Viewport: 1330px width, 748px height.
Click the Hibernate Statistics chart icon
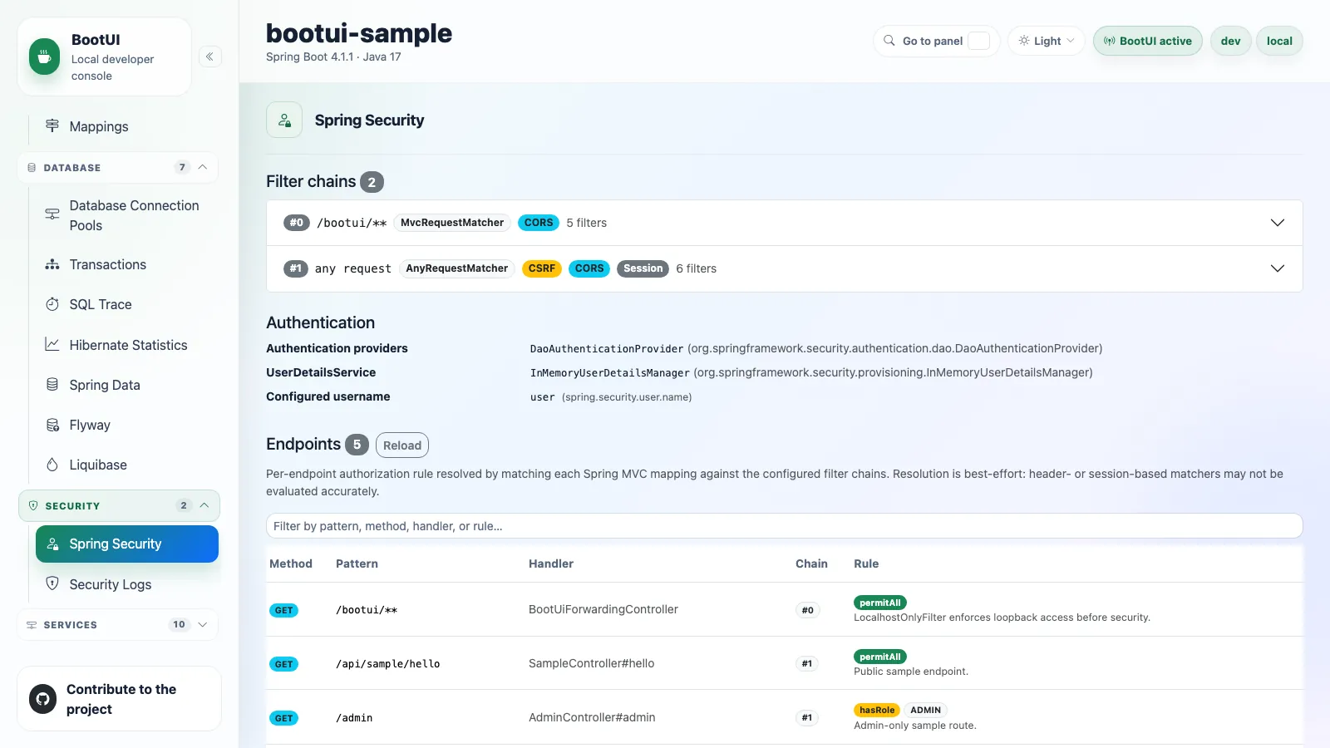(52, 344)
